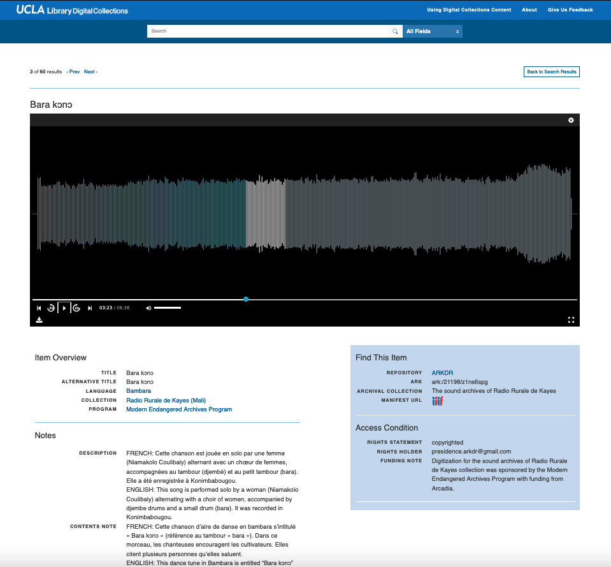
Task: Open Using Digital Collections Content menu item
Action: (468, 10)
